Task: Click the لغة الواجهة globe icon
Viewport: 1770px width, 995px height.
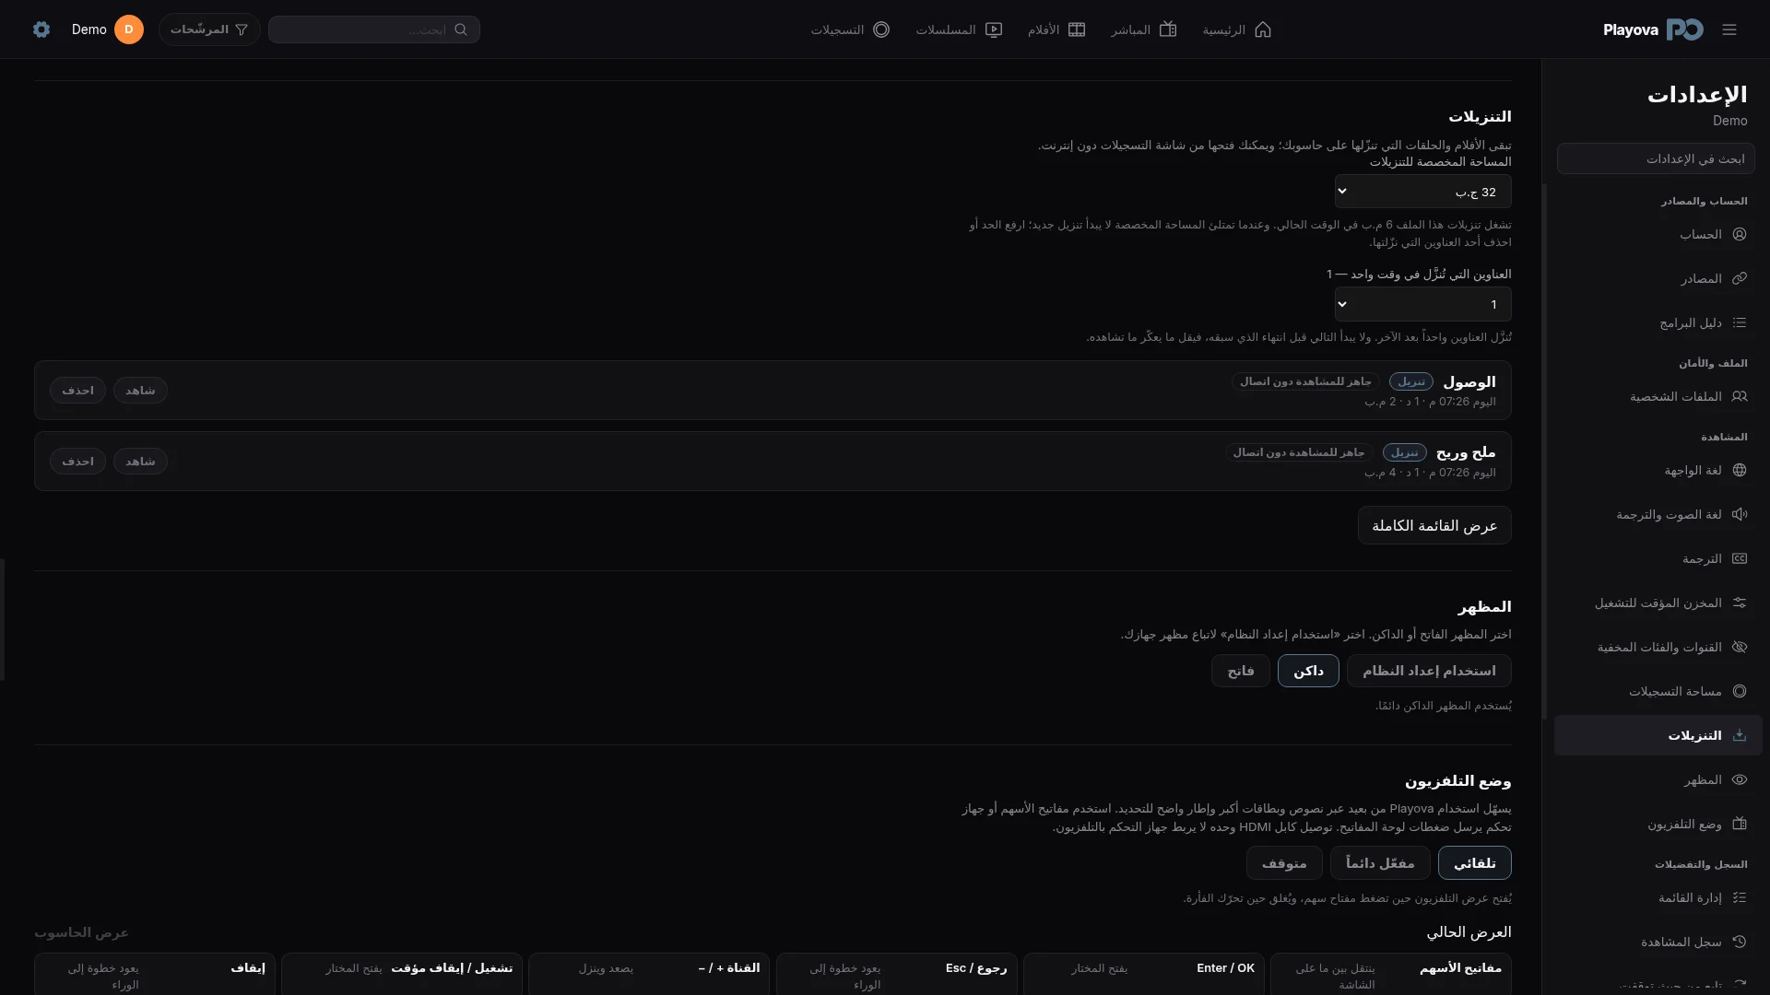Action: 1740,470
